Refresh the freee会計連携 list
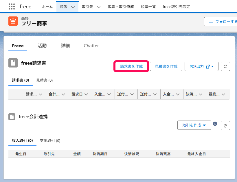237x182 pixels. coord(225,125)
